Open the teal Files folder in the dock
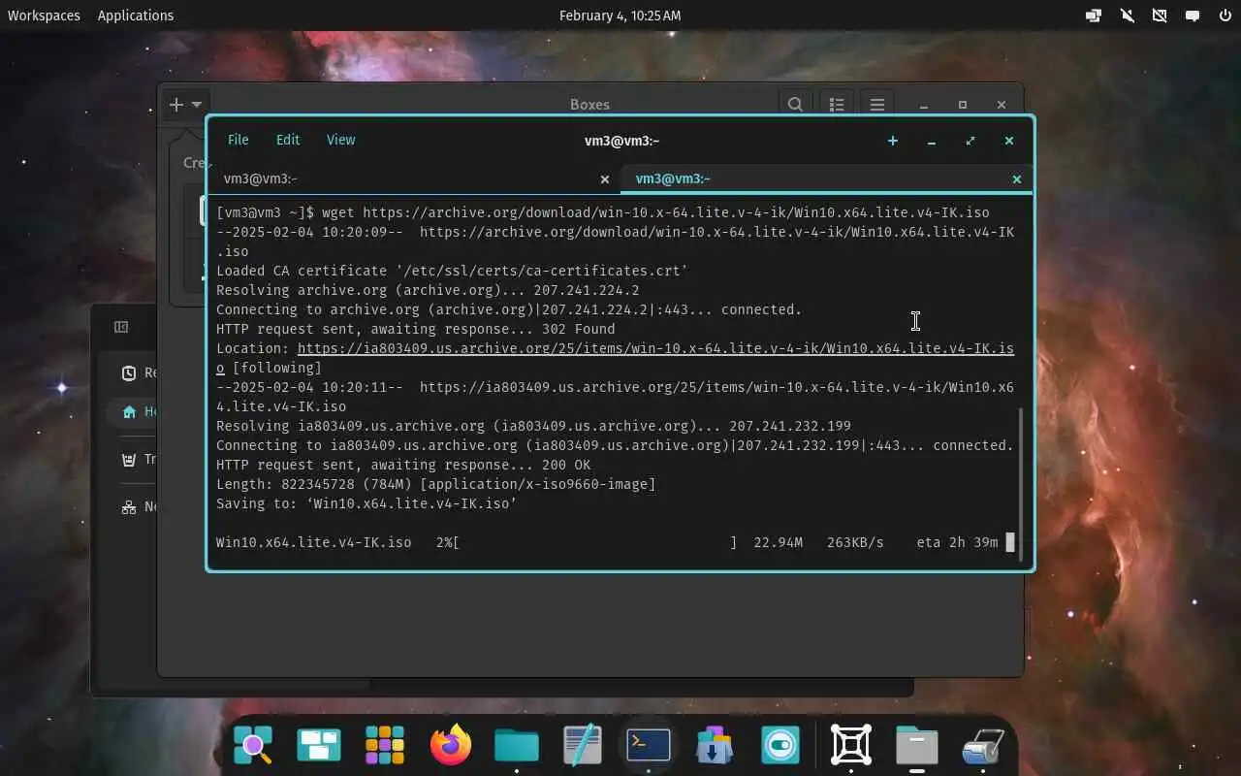The width and height of the screenshot is (1241, 776). (x=517, y=745)
